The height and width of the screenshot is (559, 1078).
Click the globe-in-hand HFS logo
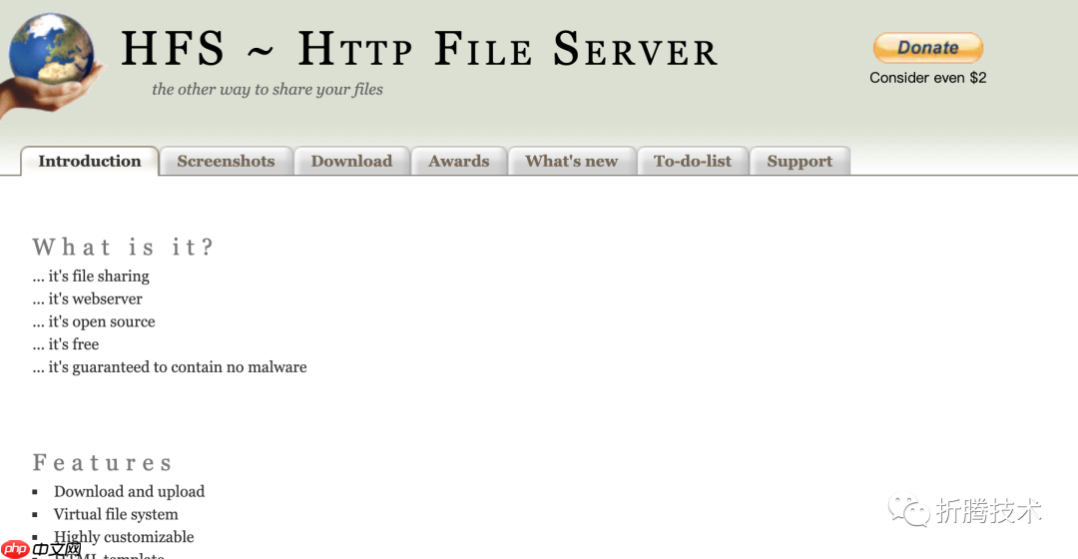pos(52,65)
